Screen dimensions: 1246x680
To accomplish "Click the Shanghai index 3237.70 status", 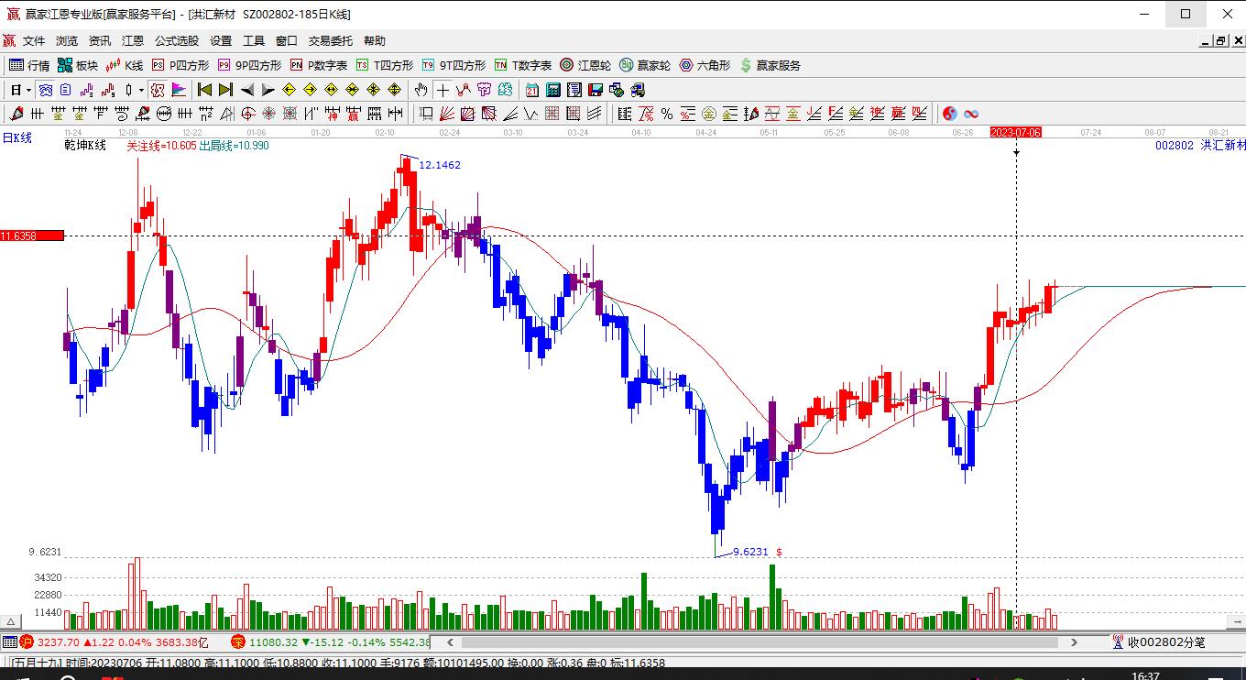I will coord(59,642).
